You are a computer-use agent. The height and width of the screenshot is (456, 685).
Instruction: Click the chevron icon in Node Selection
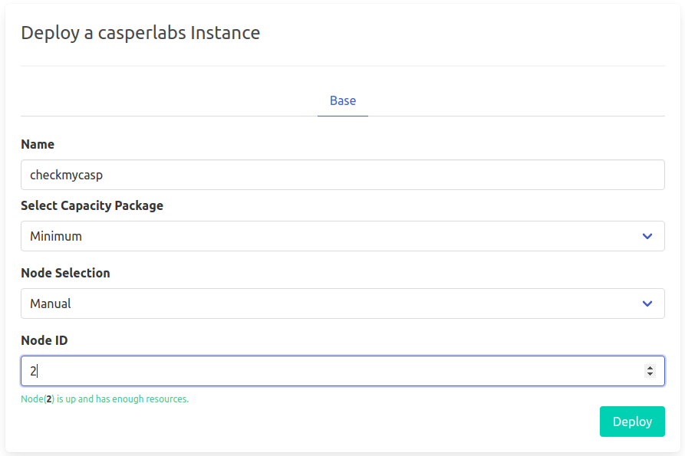point(647,303)
